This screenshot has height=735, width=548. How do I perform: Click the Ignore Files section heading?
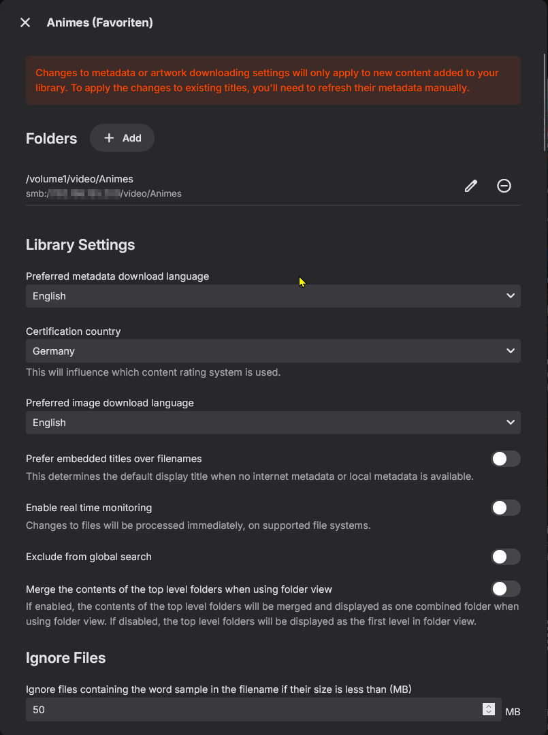click(65, 658)
